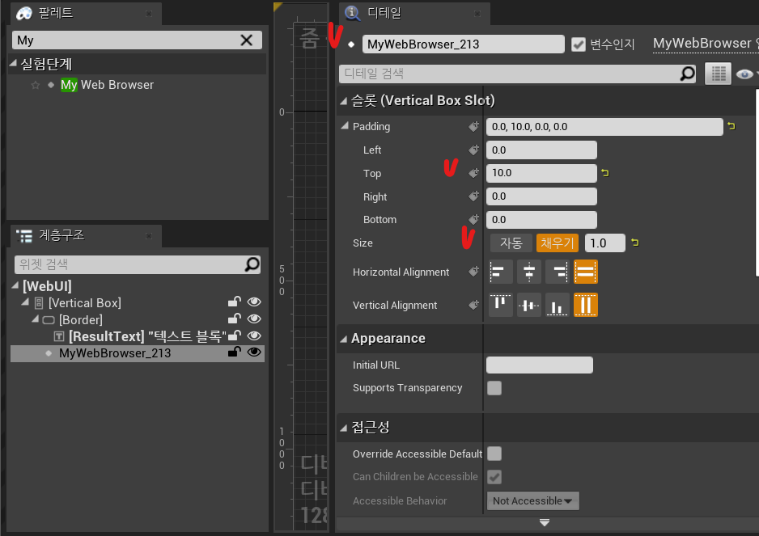759x536 pixels.
Task: Toggle the 변수인지 checkbox
Action: [579, 44]
